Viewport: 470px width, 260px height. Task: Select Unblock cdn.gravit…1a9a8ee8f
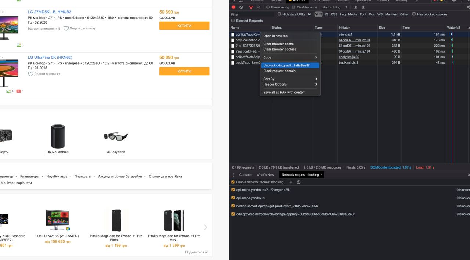(x=290, y=65)
